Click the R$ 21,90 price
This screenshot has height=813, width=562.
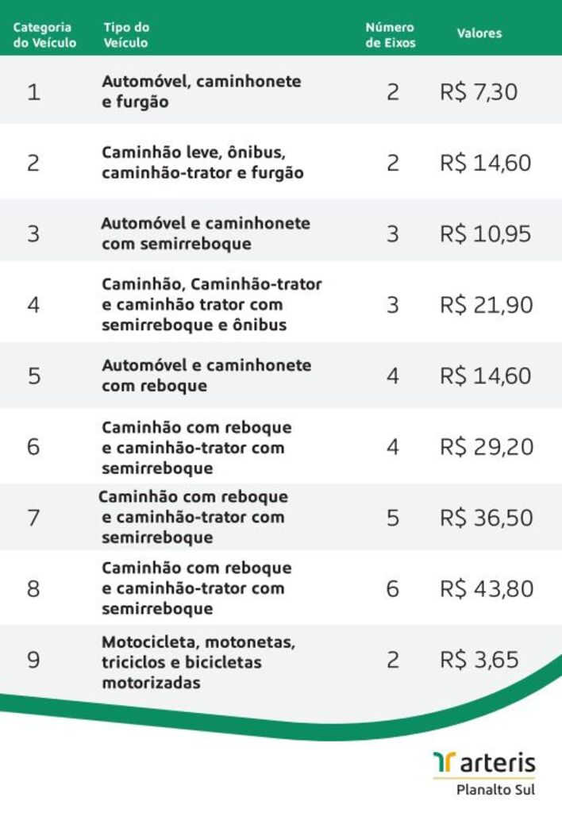487,304
